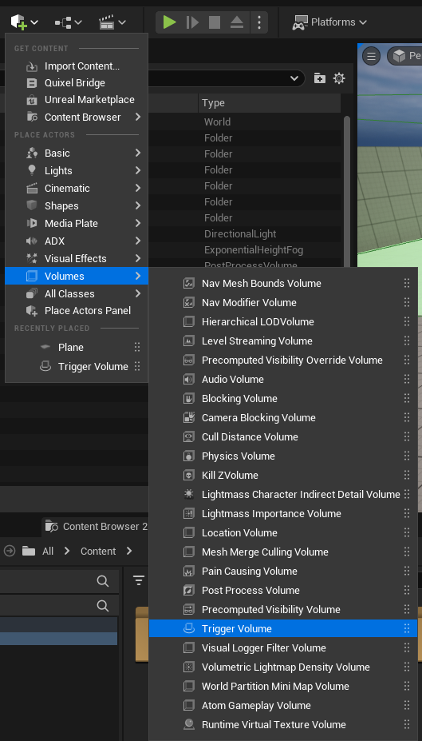Viewport: 422px width, 741px height.
Task: Select recently placed Trigger Volume
Action: click(77, 367)
